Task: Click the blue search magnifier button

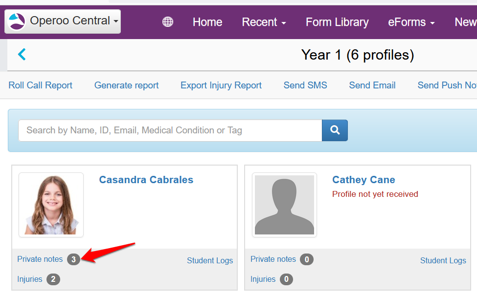Action: 335,130
